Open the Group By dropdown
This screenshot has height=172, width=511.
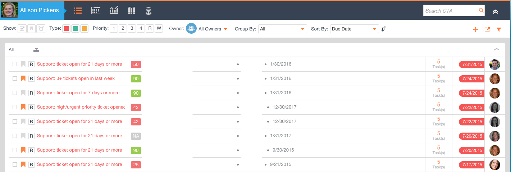pyautogui.click(x=282, y=29)
